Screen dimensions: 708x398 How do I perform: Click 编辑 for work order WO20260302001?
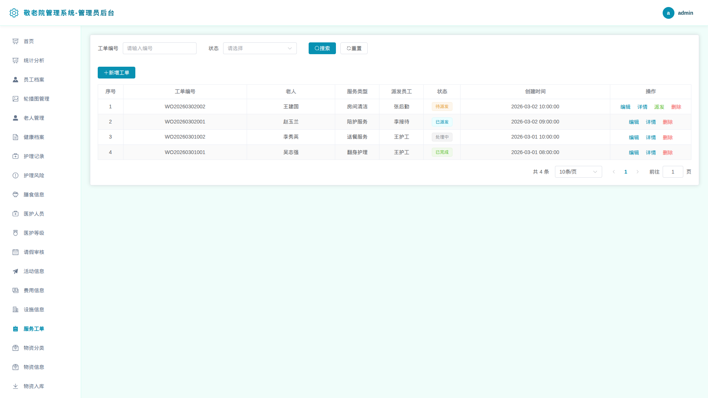coord(634,122)
